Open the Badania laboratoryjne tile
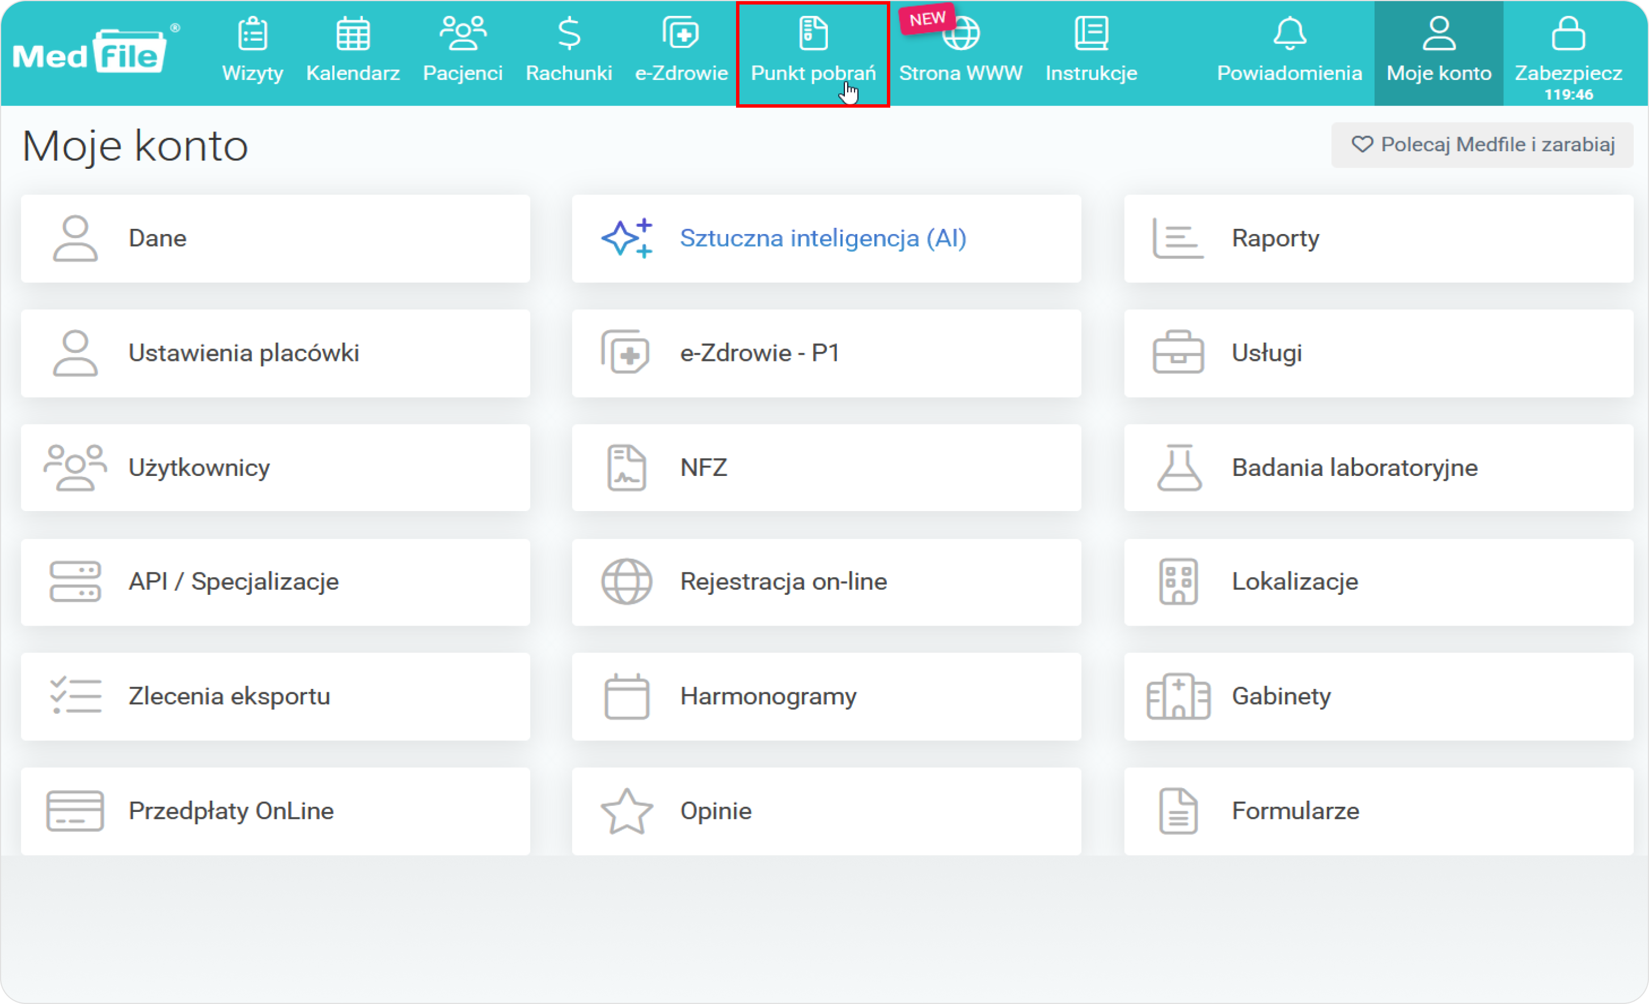This screenshot has width=1649, height=1004. 1378,467
